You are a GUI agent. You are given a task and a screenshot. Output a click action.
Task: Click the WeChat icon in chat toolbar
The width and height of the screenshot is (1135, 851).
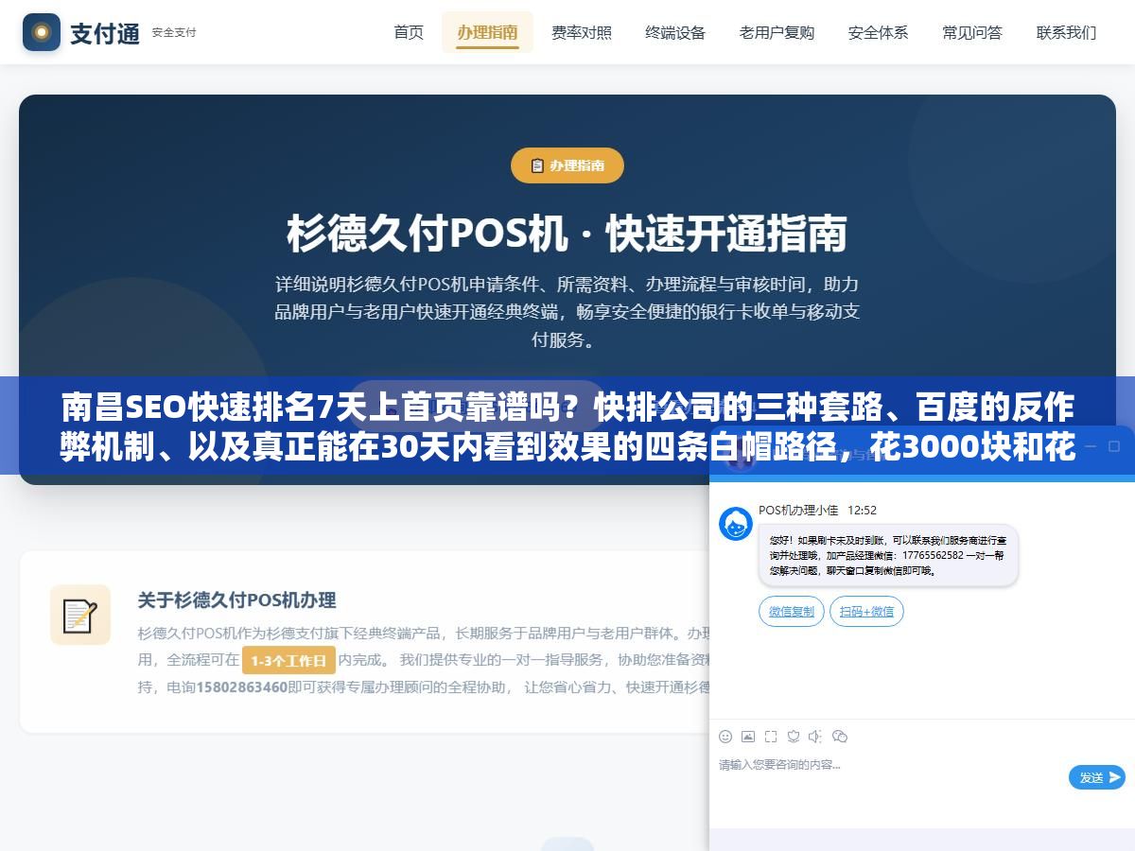pos(840,737)
